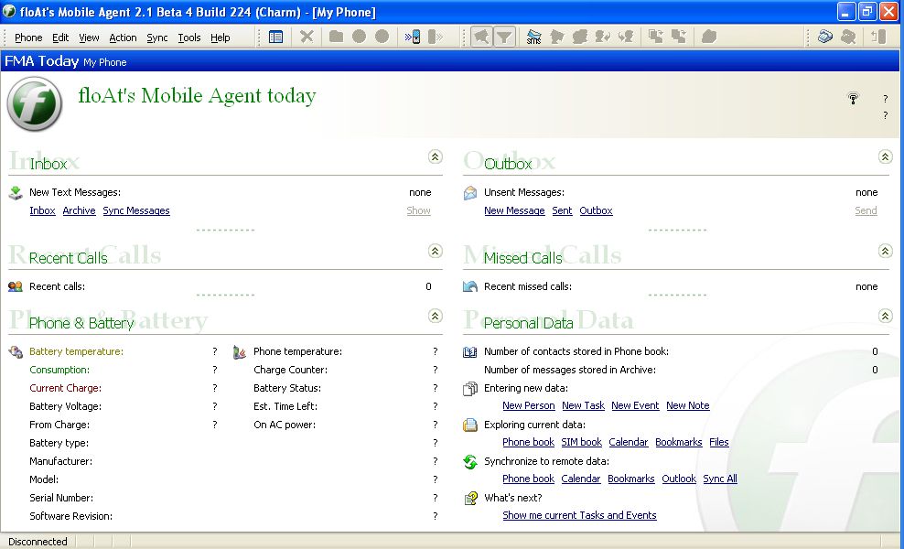Click the New Text Messages inbox icon
The height and width of the screenshot is (549, 904).
tap(16, 193)
